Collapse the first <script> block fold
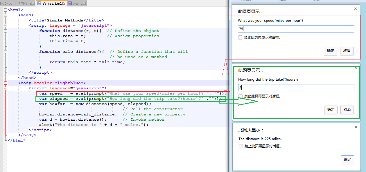366x172 pixels. pyautogui.click(x=5, y=25)
